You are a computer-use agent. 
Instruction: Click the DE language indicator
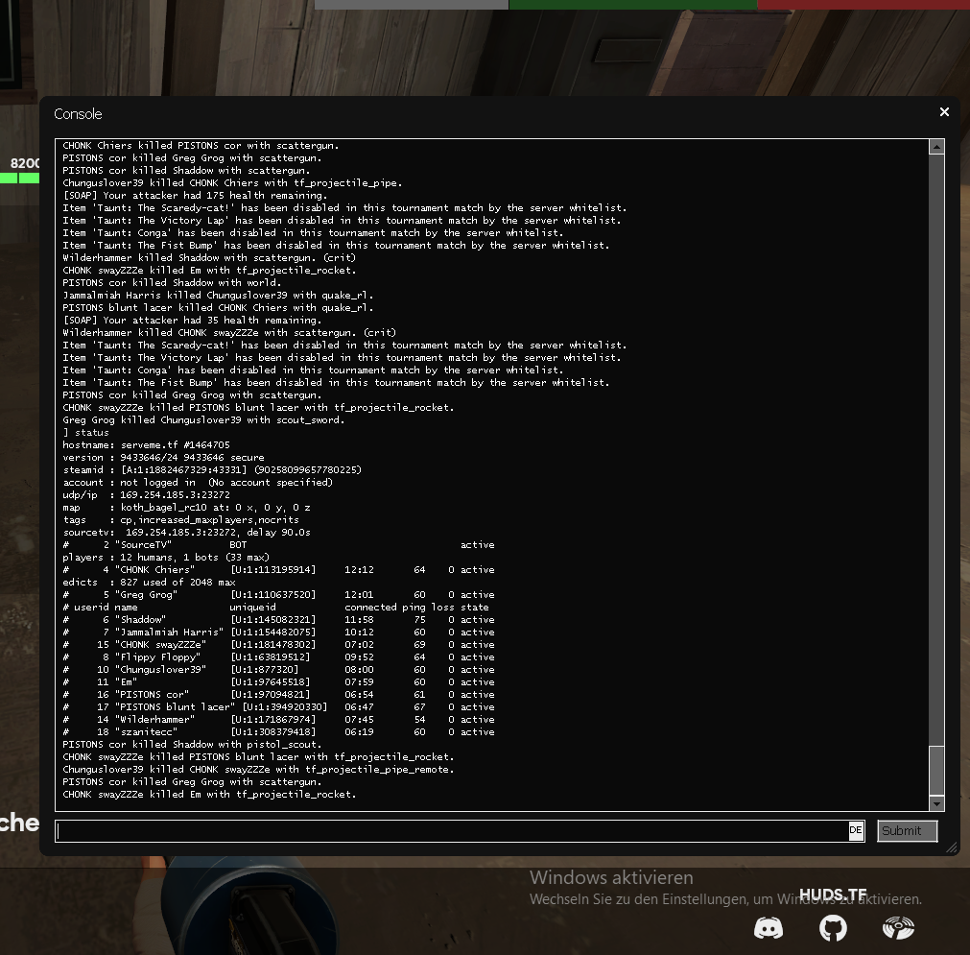tap(856, 831)
